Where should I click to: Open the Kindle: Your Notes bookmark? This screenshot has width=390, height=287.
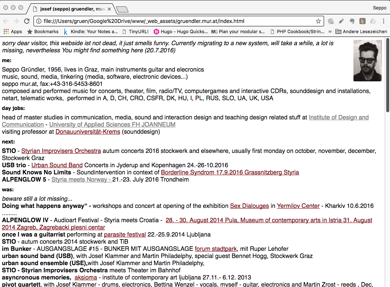[x=90, y=32]
